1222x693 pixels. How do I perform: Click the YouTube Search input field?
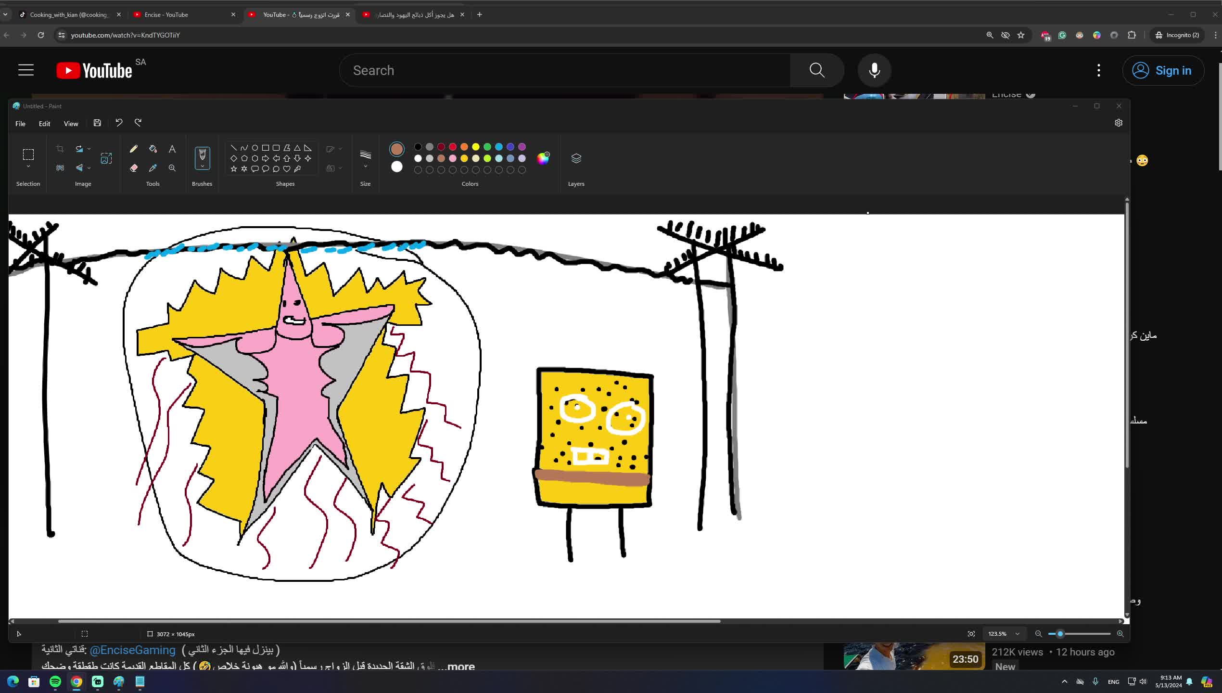pyautogui.click(x=565, y=70)
